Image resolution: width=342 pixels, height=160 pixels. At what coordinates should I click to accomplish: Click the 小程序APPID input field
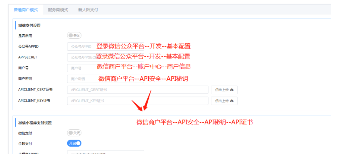(106, 152)
